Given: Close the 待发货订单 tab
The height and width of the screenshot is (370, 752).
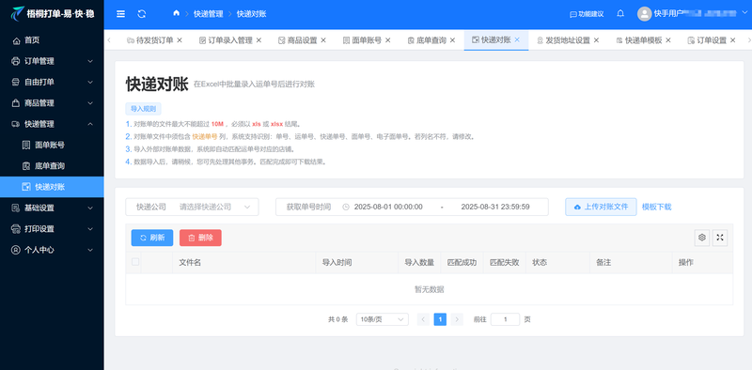Looking at the screenshot, I should point(180,40).
